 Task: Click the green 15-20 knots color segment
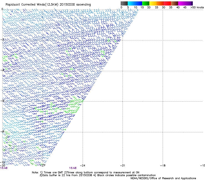tap(146, 3)
